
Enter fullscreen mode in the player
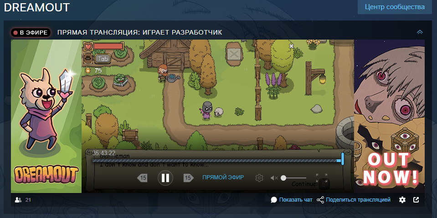click(322, 178)
